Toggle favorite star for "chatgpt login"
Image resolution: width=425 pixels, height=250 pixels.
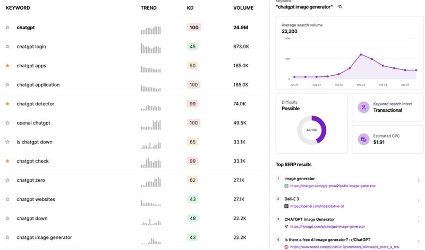(7, 47)
